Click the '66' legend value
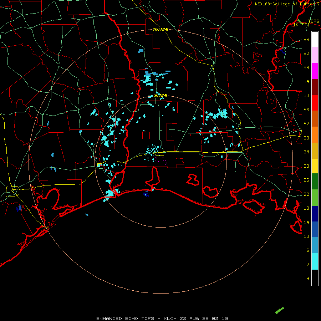Viewport: 321px width, 321px height. tap(306, 40)
